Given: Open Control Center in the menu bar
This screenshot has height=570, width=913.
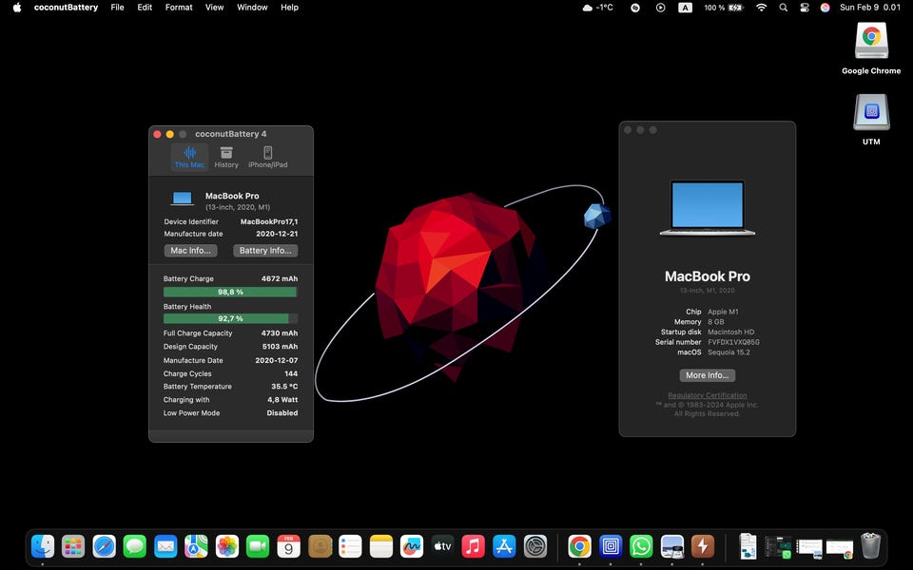Looking at the screenshot, I should click(805, 8).
